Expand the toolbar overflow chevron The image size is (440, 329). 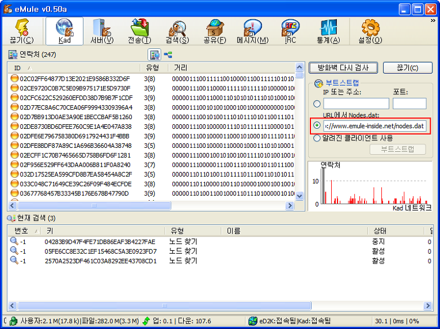coord(433,21)
